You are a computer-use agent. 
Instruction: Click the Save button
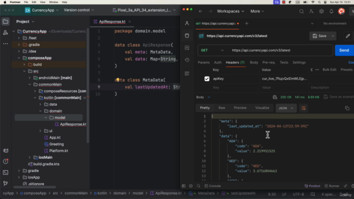[320, 36]
